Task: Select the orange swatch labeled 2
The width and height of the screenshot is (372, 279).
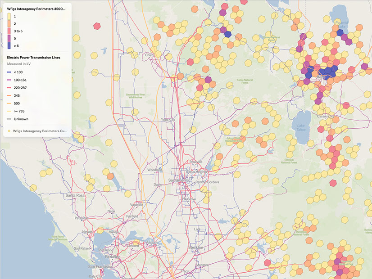Action: 9,24
